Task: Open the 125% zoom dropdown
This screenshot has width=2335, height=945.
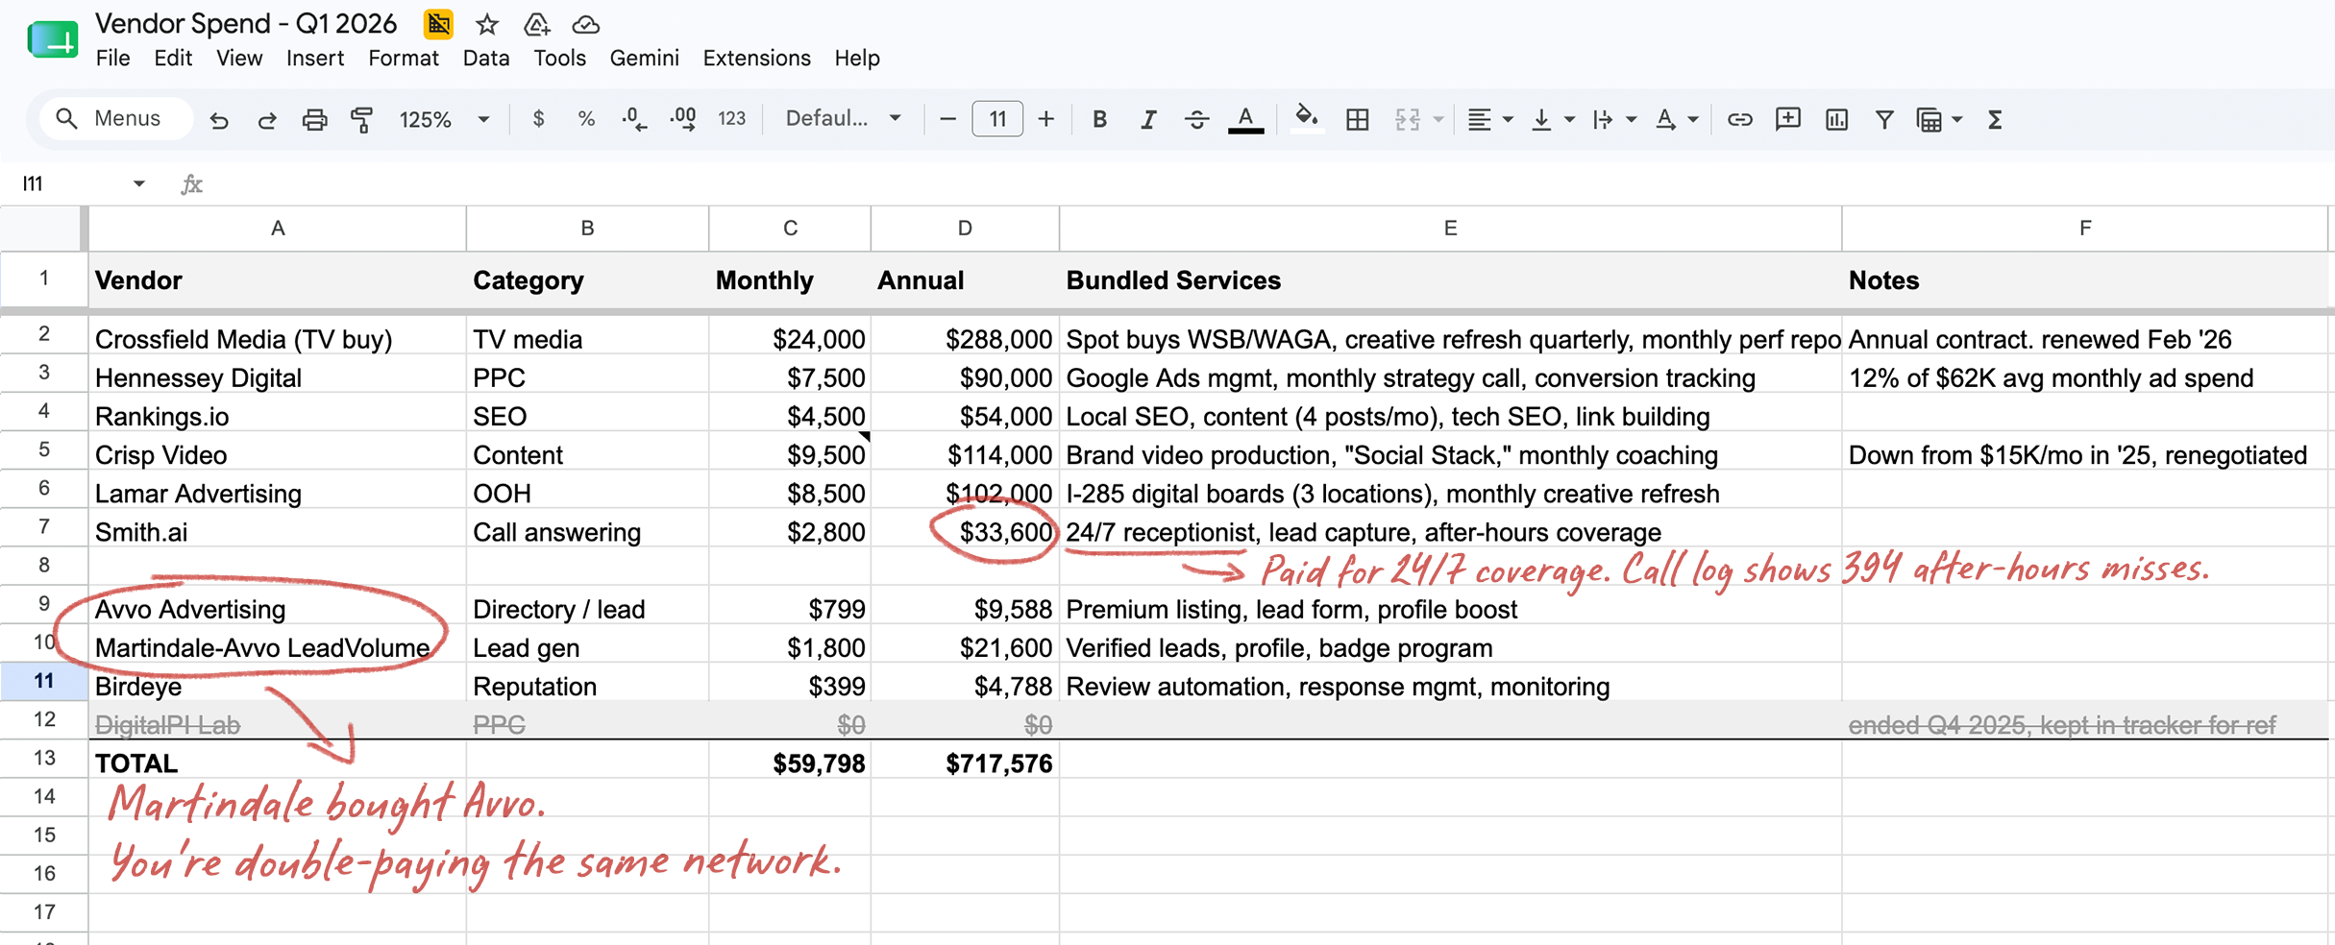Action: (x=444, y=119)
